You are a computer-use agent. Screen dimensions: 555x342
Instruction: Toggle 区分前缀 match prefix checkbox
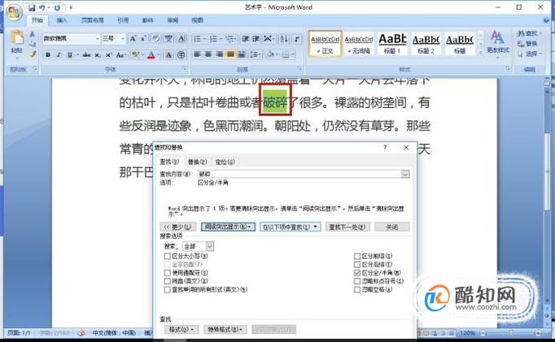click(x=357, y=256)
